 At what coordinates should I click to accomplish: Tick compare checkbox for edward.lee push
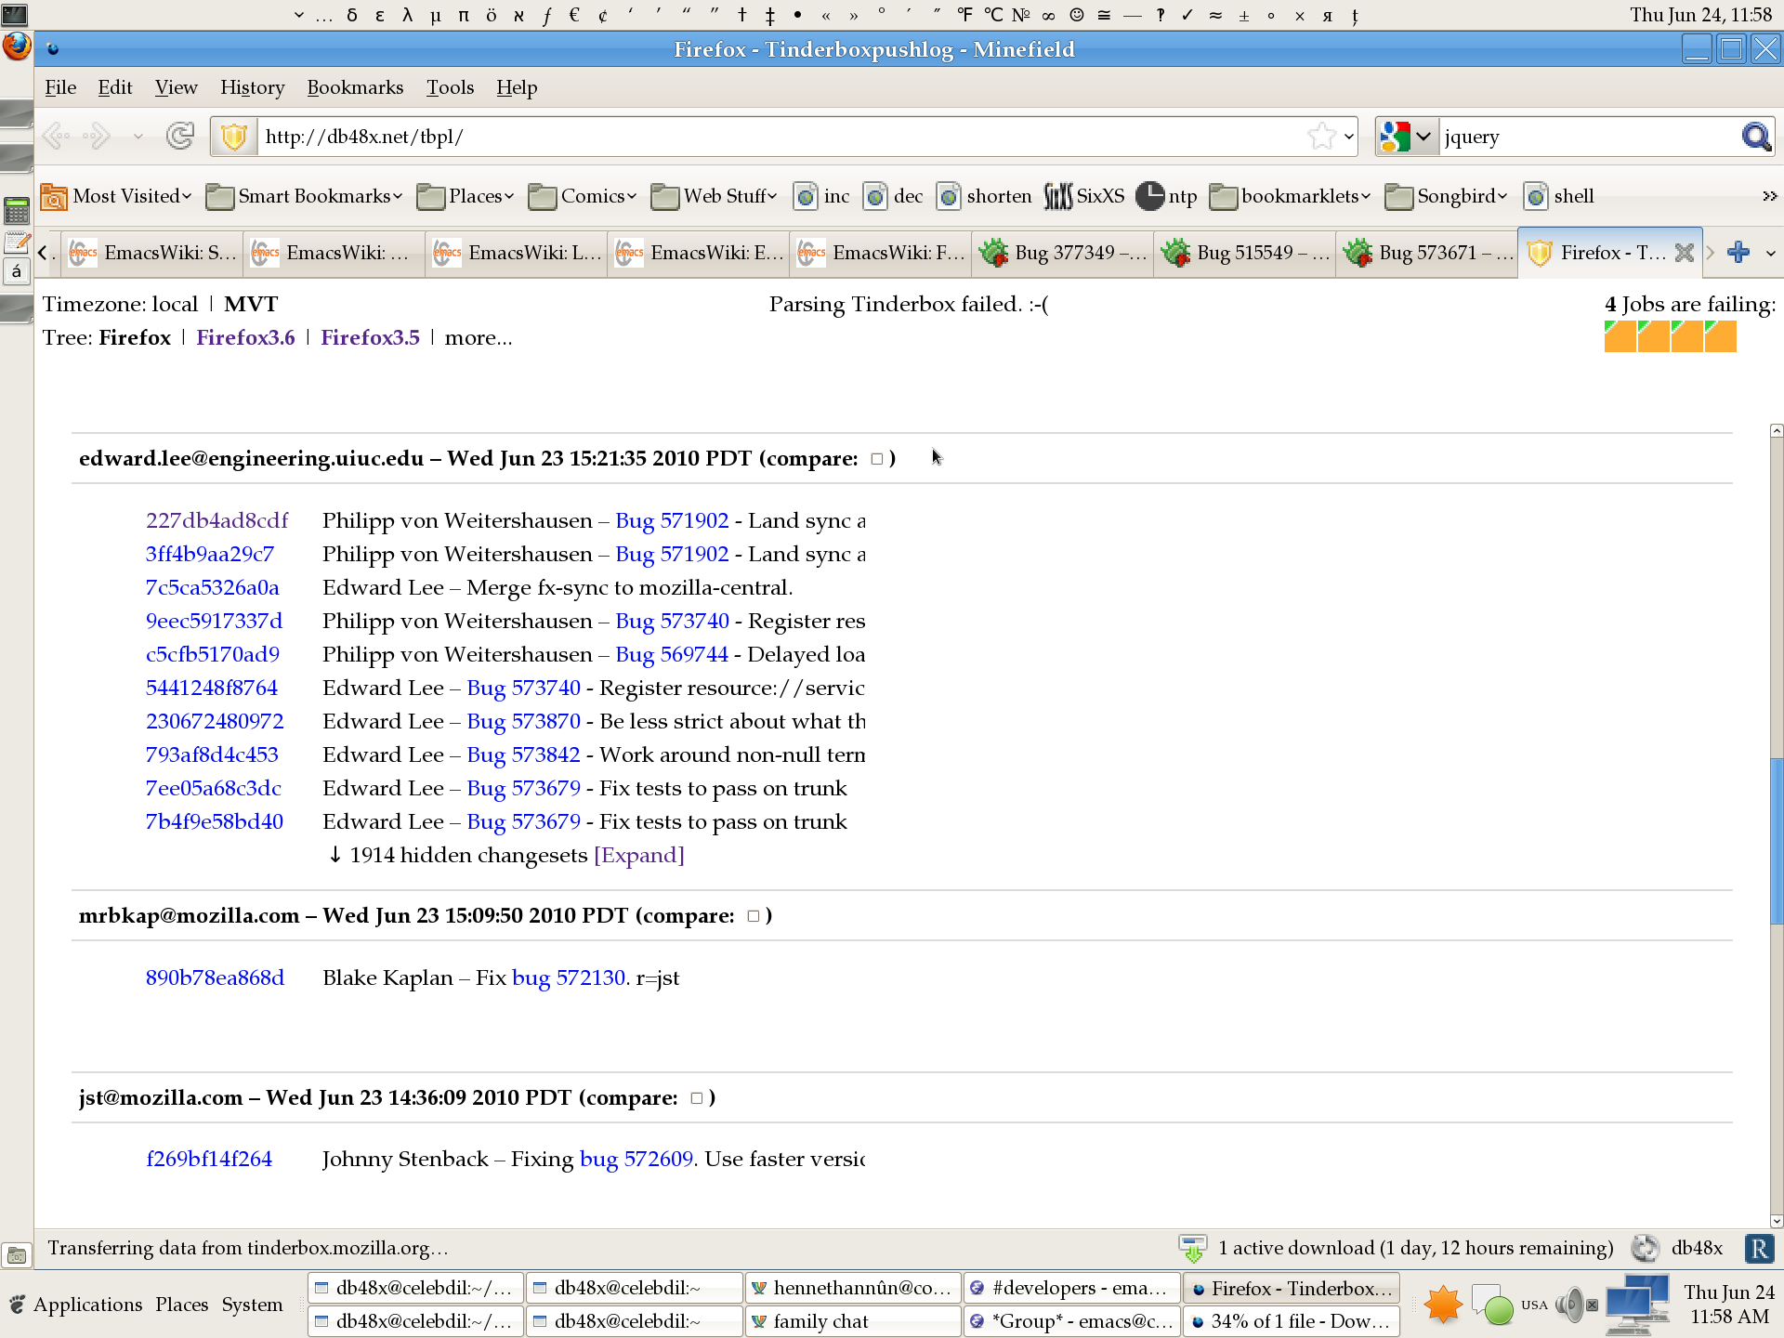pos(876,459)
